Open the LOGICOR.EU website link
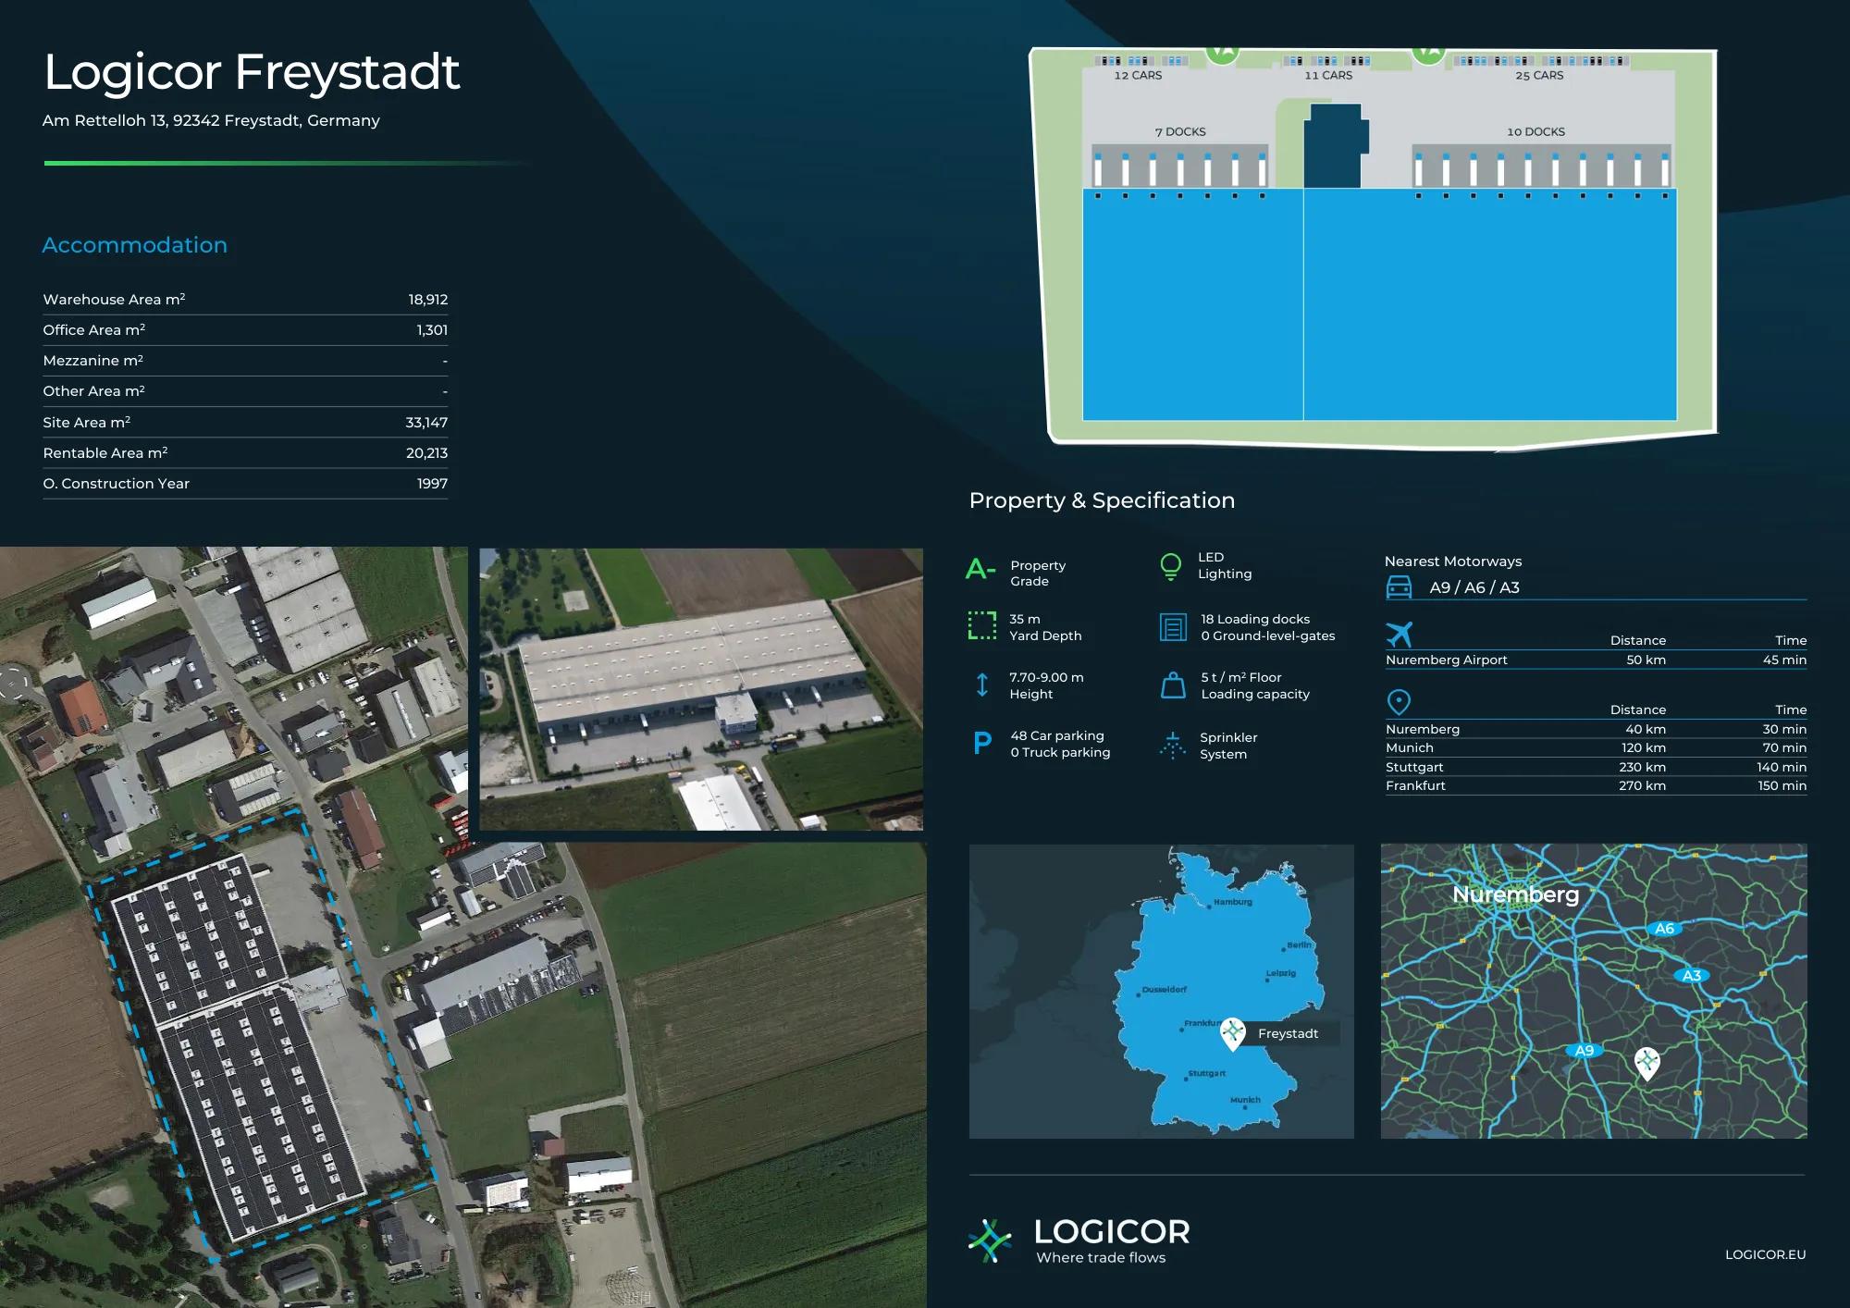1850x1308 pixels. pyautogui.click(x=1764, y=1254)
